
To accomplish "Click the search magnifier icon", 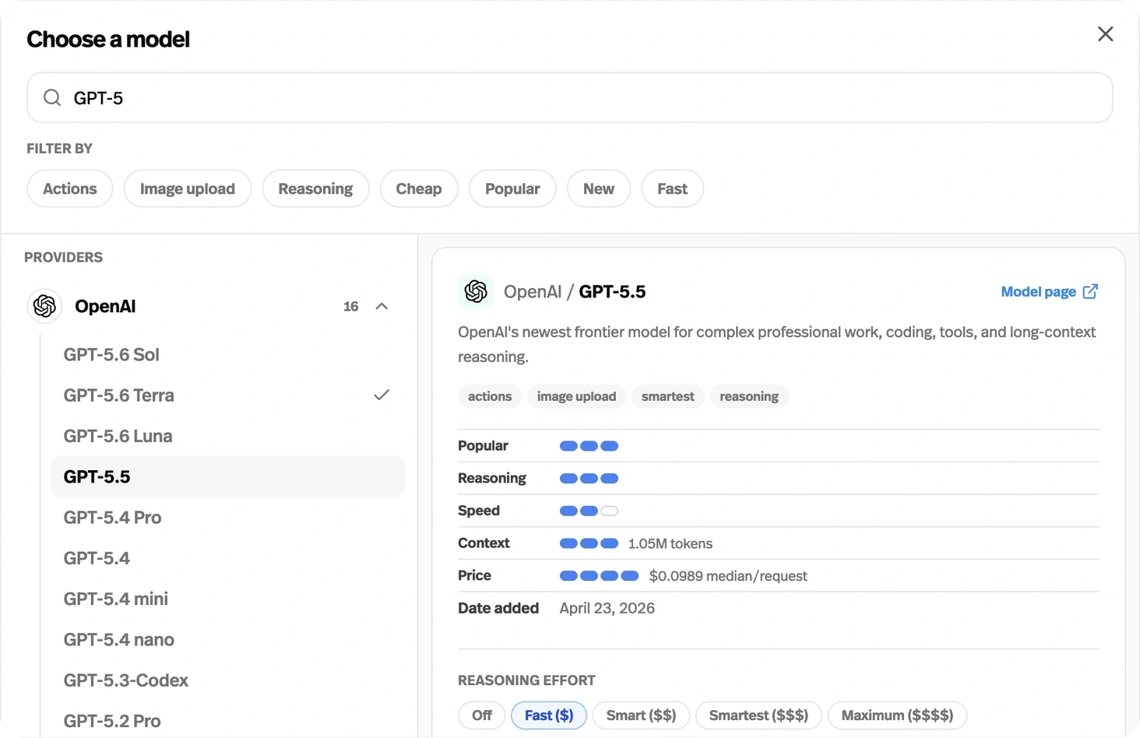I will (52, 97).
